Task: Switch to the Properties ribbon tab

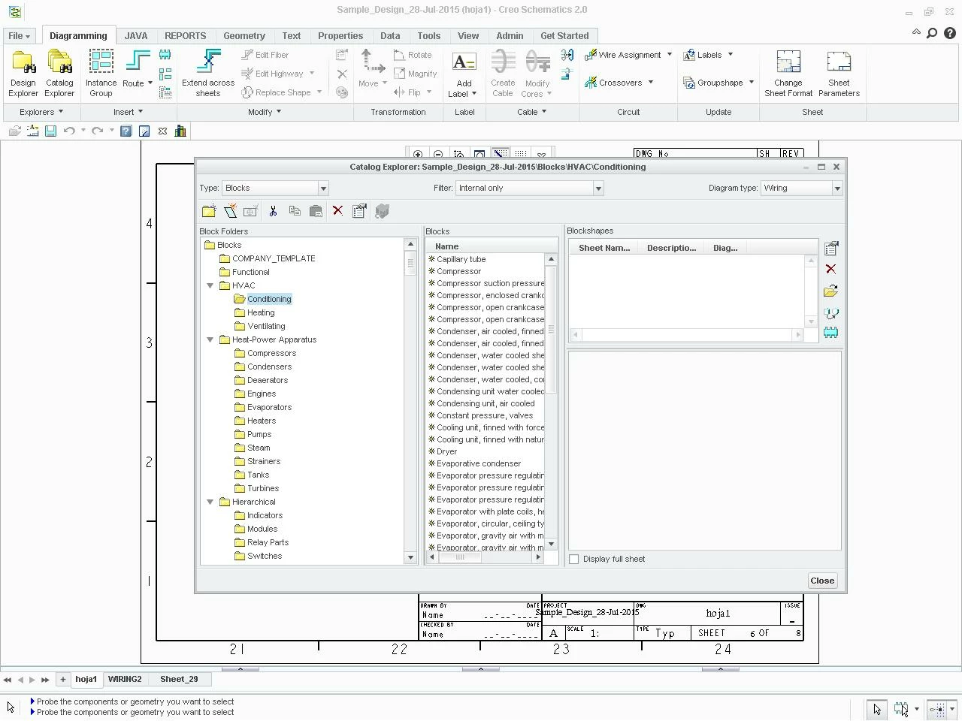Action: pyautogui.click(x=340, y=35)
